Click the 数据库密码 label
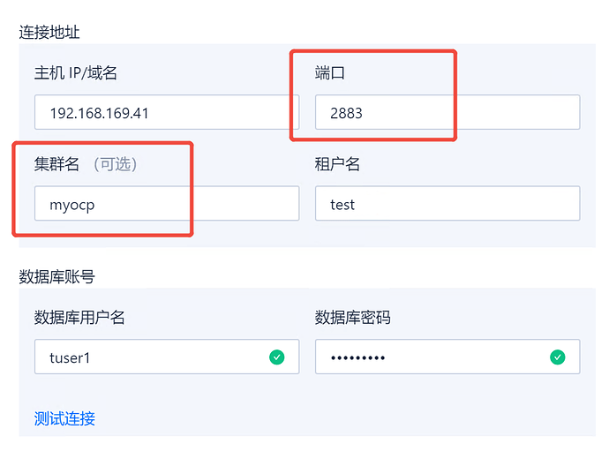Image resolution: width=609 pixels, height=451 pixels. 352,318
